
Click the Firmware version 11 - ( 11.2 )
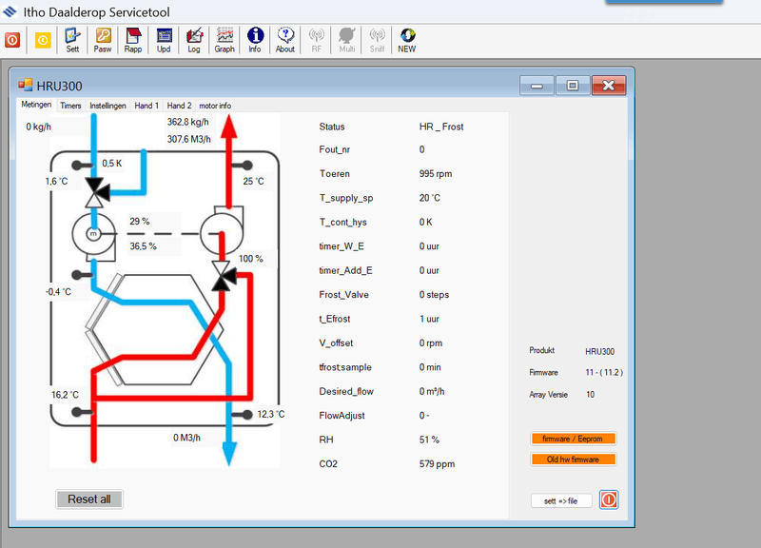(604, 372)
